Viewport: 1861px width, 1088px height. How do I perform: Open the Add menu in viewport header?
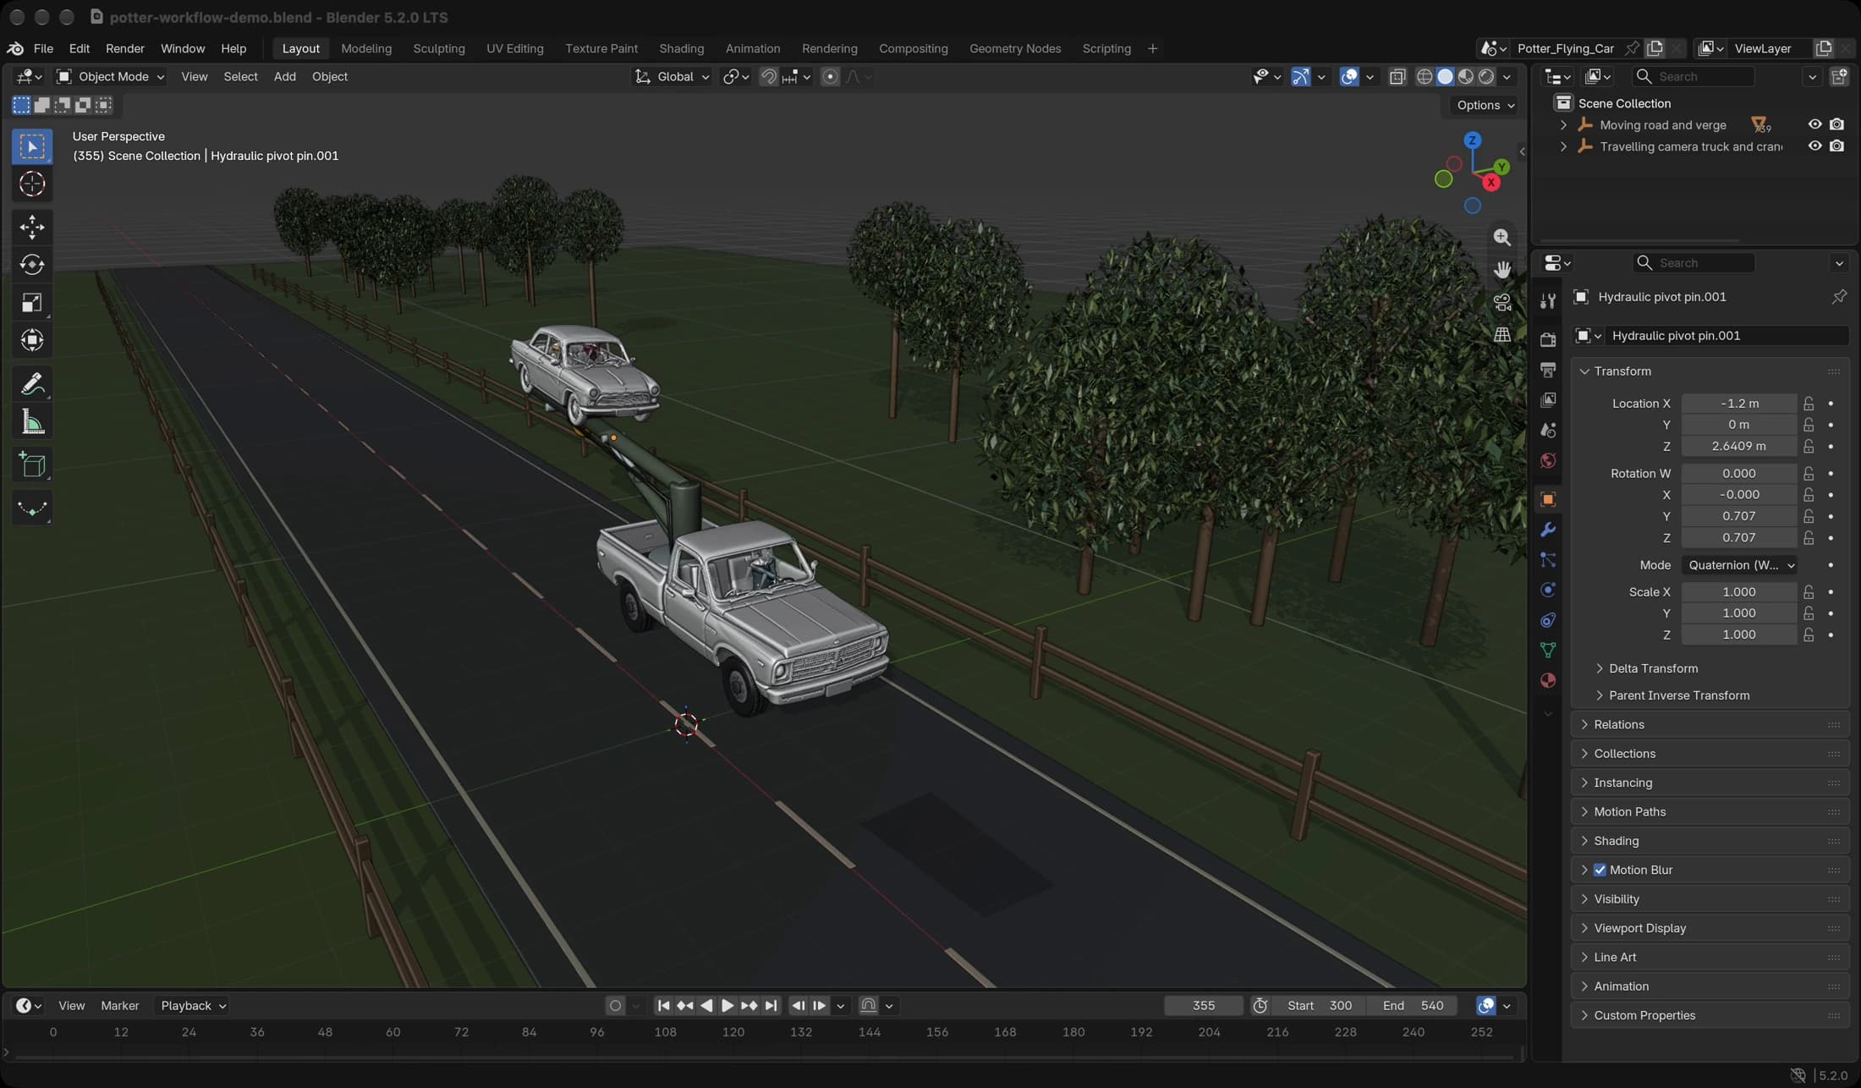pos(284,77)
